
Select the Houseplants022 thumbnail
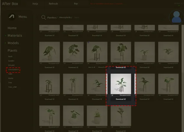coord(121,52)
